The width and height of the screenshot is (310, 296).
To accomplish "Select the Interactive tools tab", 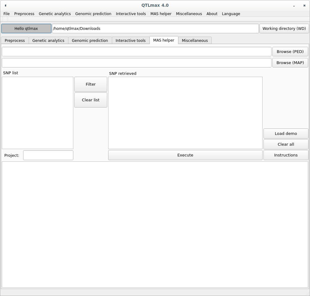I will (130, 41).
